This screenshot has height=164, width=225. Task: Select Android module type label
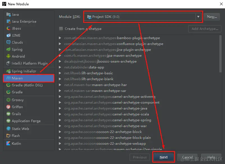pyautogui.click(x=18, y=56)
